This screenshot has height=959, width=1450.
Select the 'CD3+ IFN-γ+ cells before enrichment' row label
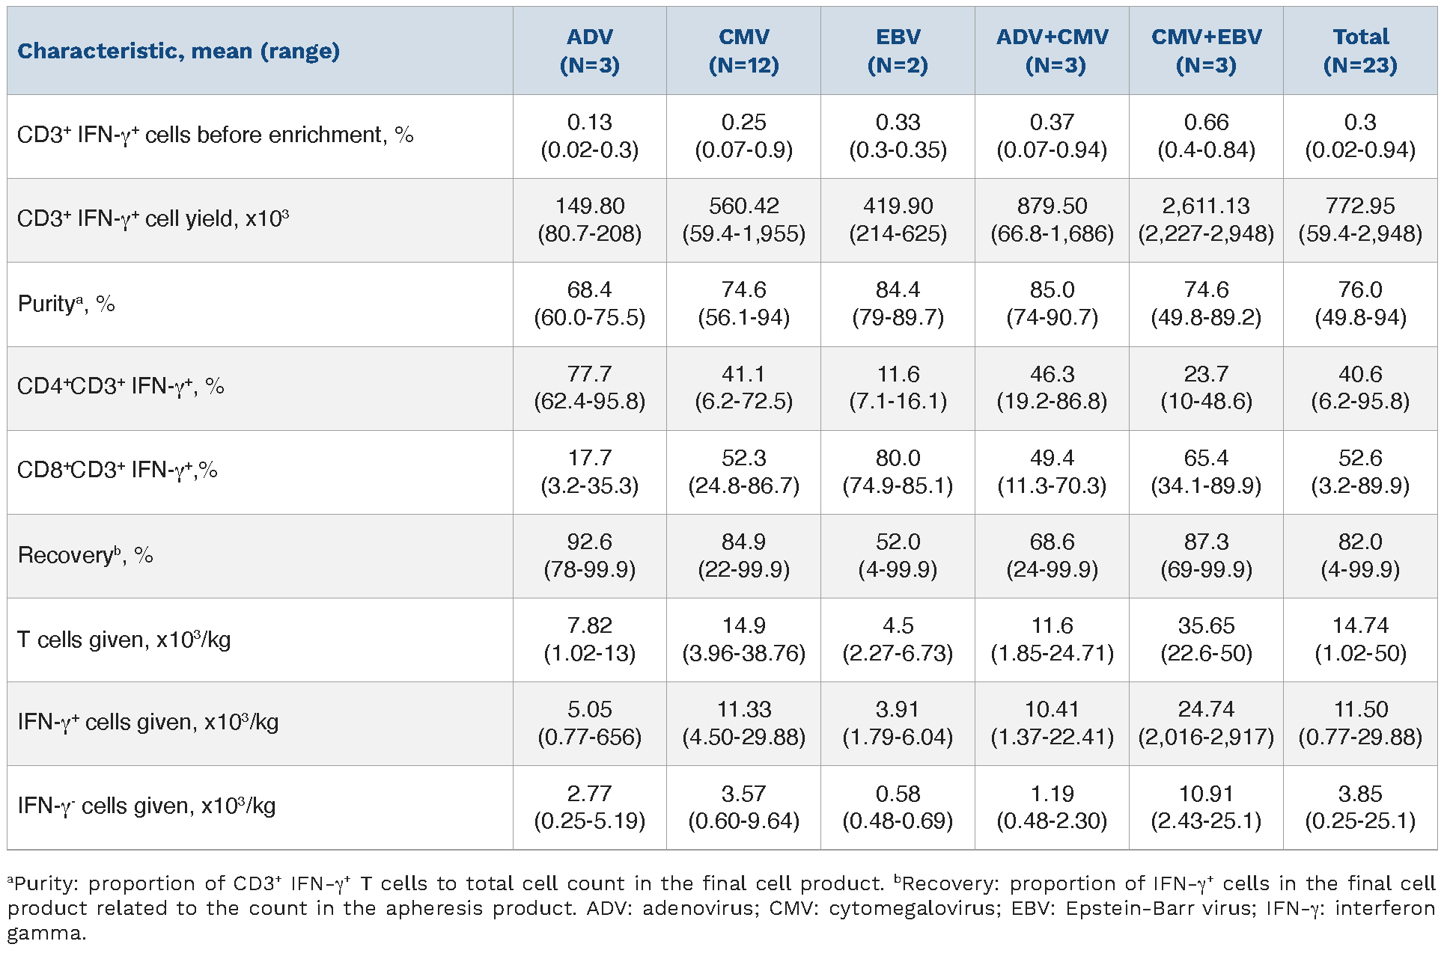pos(215,135)
